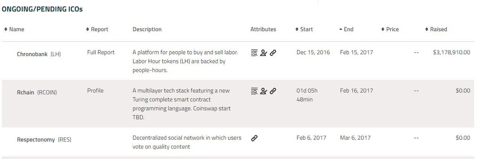Sort ICOs by Price column
The width and height of the screenshot is (489, 159).
[x=390, y=29]
